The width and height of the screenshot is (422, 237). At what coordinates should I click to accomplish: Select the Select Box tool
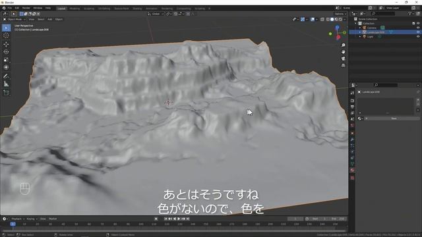click(6, 28)
